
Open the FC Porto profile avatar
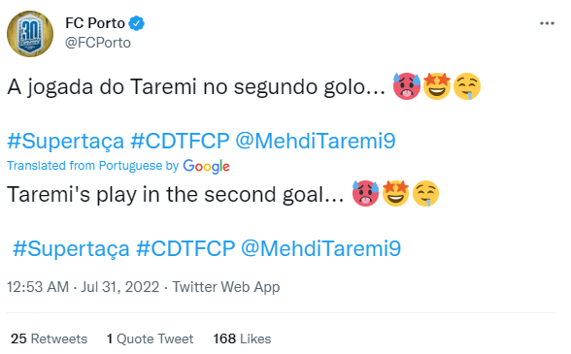click(30, 34)
